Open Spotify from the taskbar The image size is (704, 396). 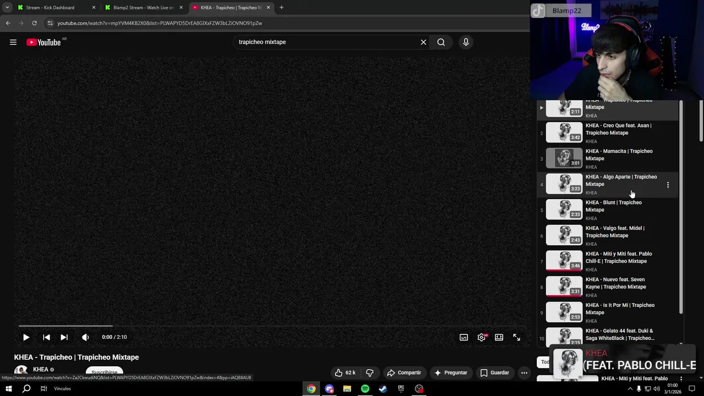365,389
